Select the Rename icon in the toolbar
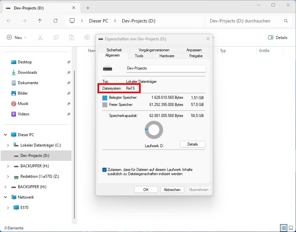The height and width of the screenshot is (232, 296). [x=87, y=37]
